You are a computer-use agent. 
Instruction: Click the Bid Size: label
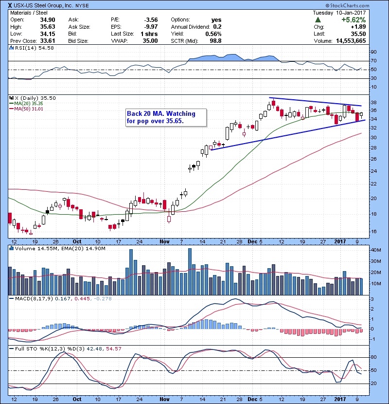pos(78,41)
